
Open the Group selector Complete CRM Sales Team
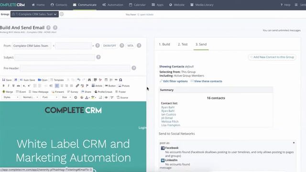tap(34, 14)
